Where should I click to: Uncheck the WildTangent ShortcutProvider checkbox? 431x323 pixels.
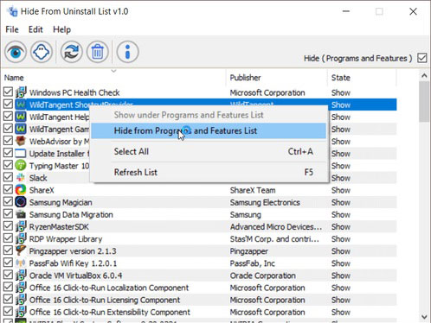pos(8,104)
